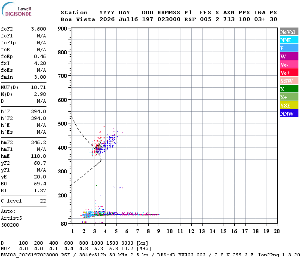301x258 pixels.
Task: Choose the W purple legend swatch
Action: pos(289,56)
